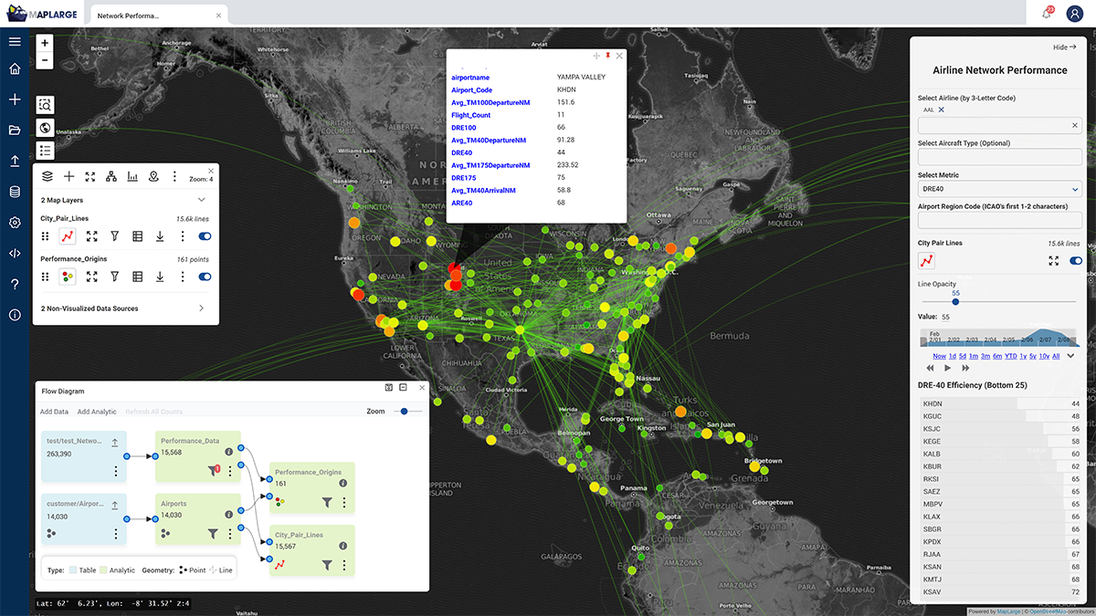Click the Hide link on Airline Network Performance panel

click(1063, 47)
